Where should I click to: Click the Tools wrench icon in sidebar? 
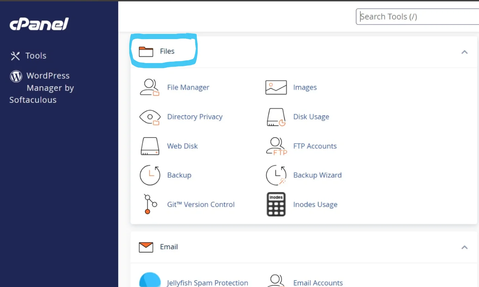tap(15, 56)
